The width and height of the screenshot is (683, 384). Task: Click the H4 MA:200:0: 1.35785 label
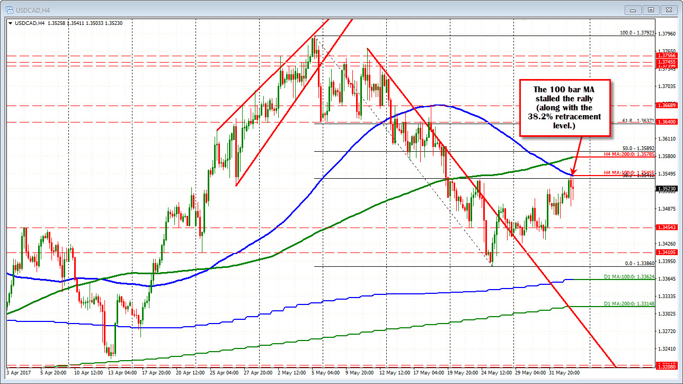point(629,154)
